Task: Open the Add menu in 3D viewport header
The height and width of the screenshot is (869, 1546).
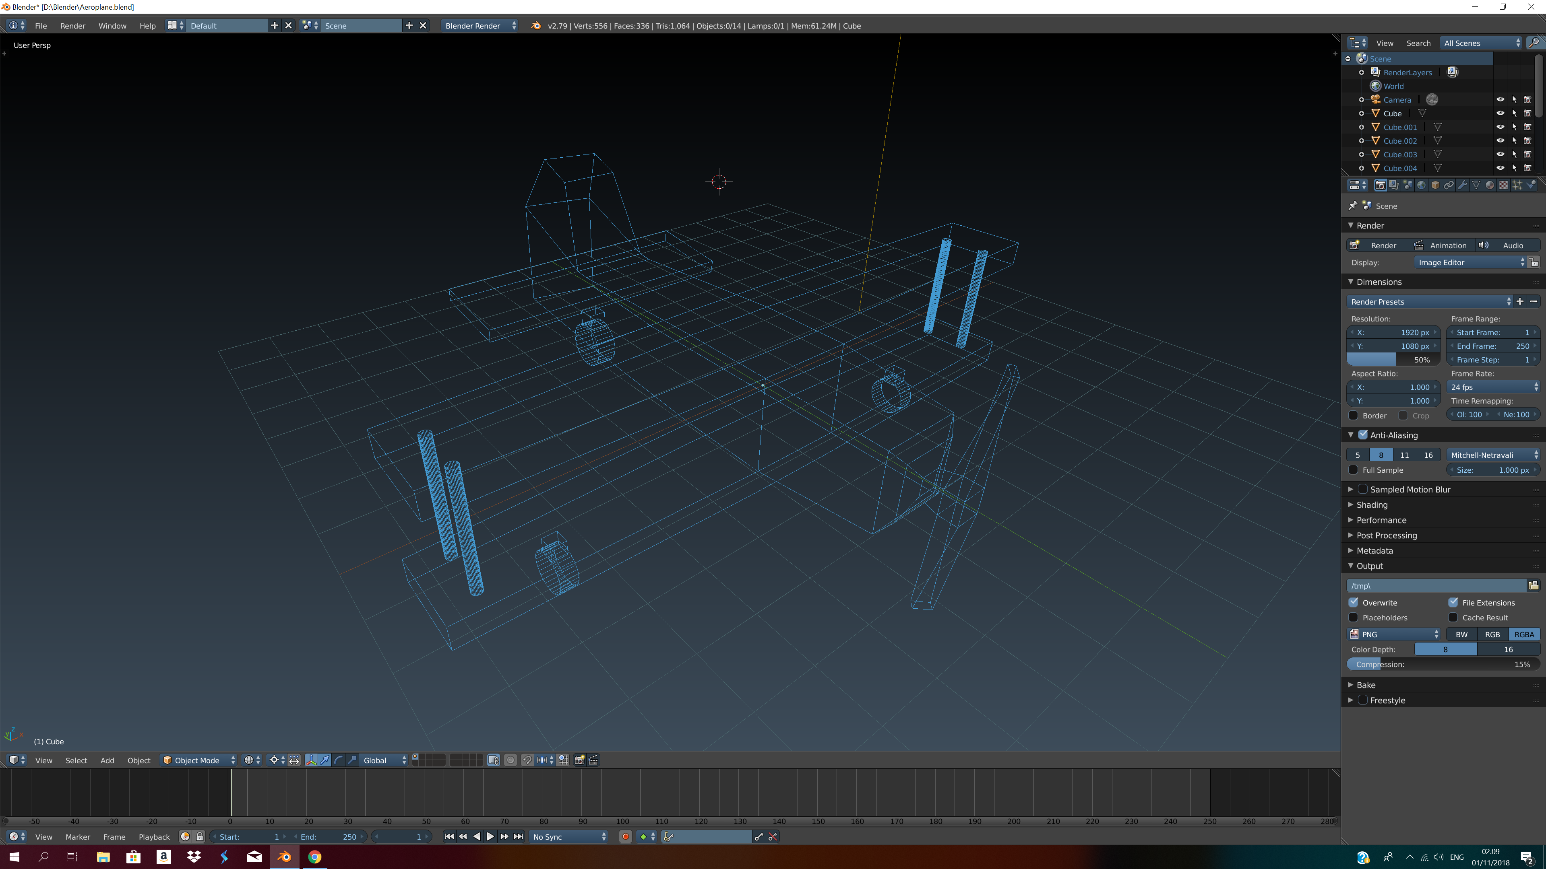Action: pyautogui.click(x=107, y=760)
